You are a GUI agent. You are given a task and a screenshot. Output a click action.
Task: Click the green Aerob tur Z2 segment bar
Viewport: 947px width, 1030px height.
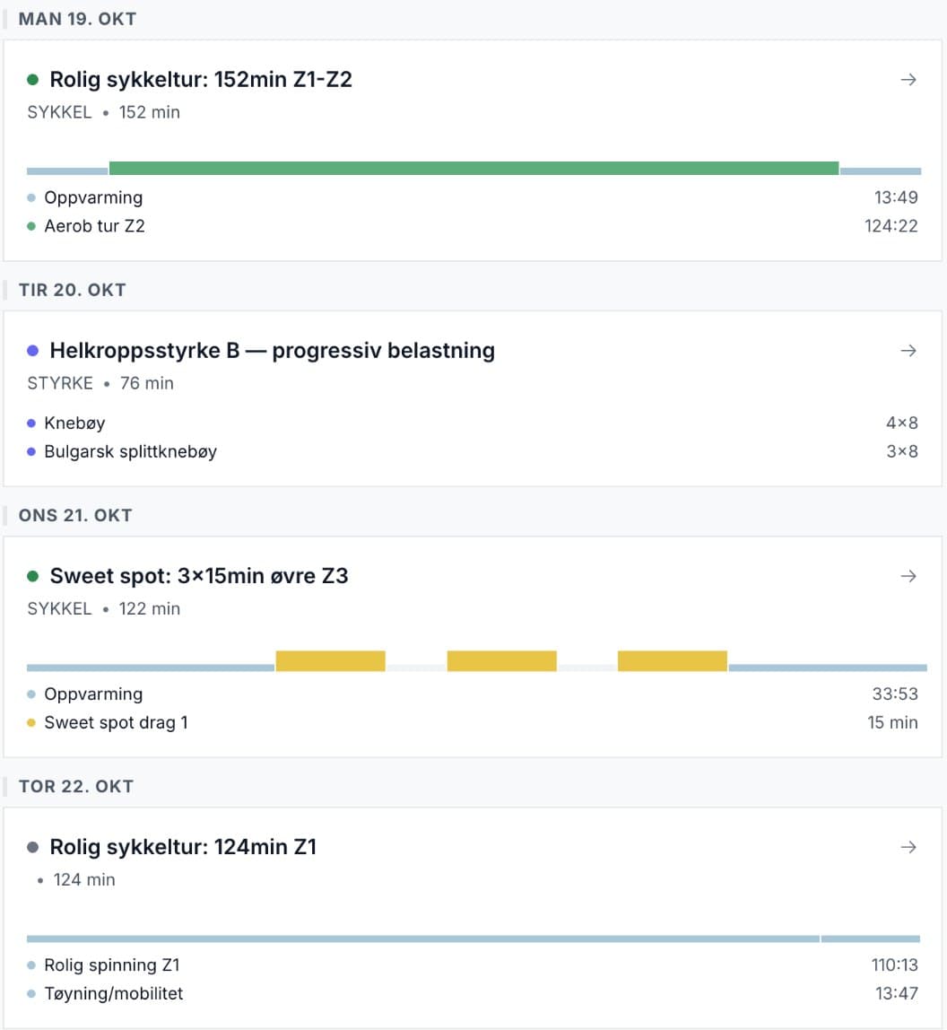(473, 168)
